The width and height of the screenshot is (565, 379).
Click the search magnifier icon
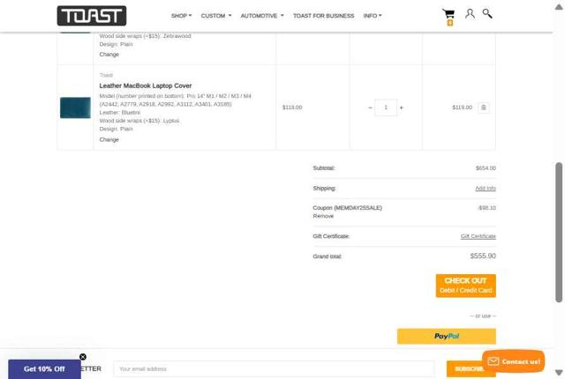[487, 14]
